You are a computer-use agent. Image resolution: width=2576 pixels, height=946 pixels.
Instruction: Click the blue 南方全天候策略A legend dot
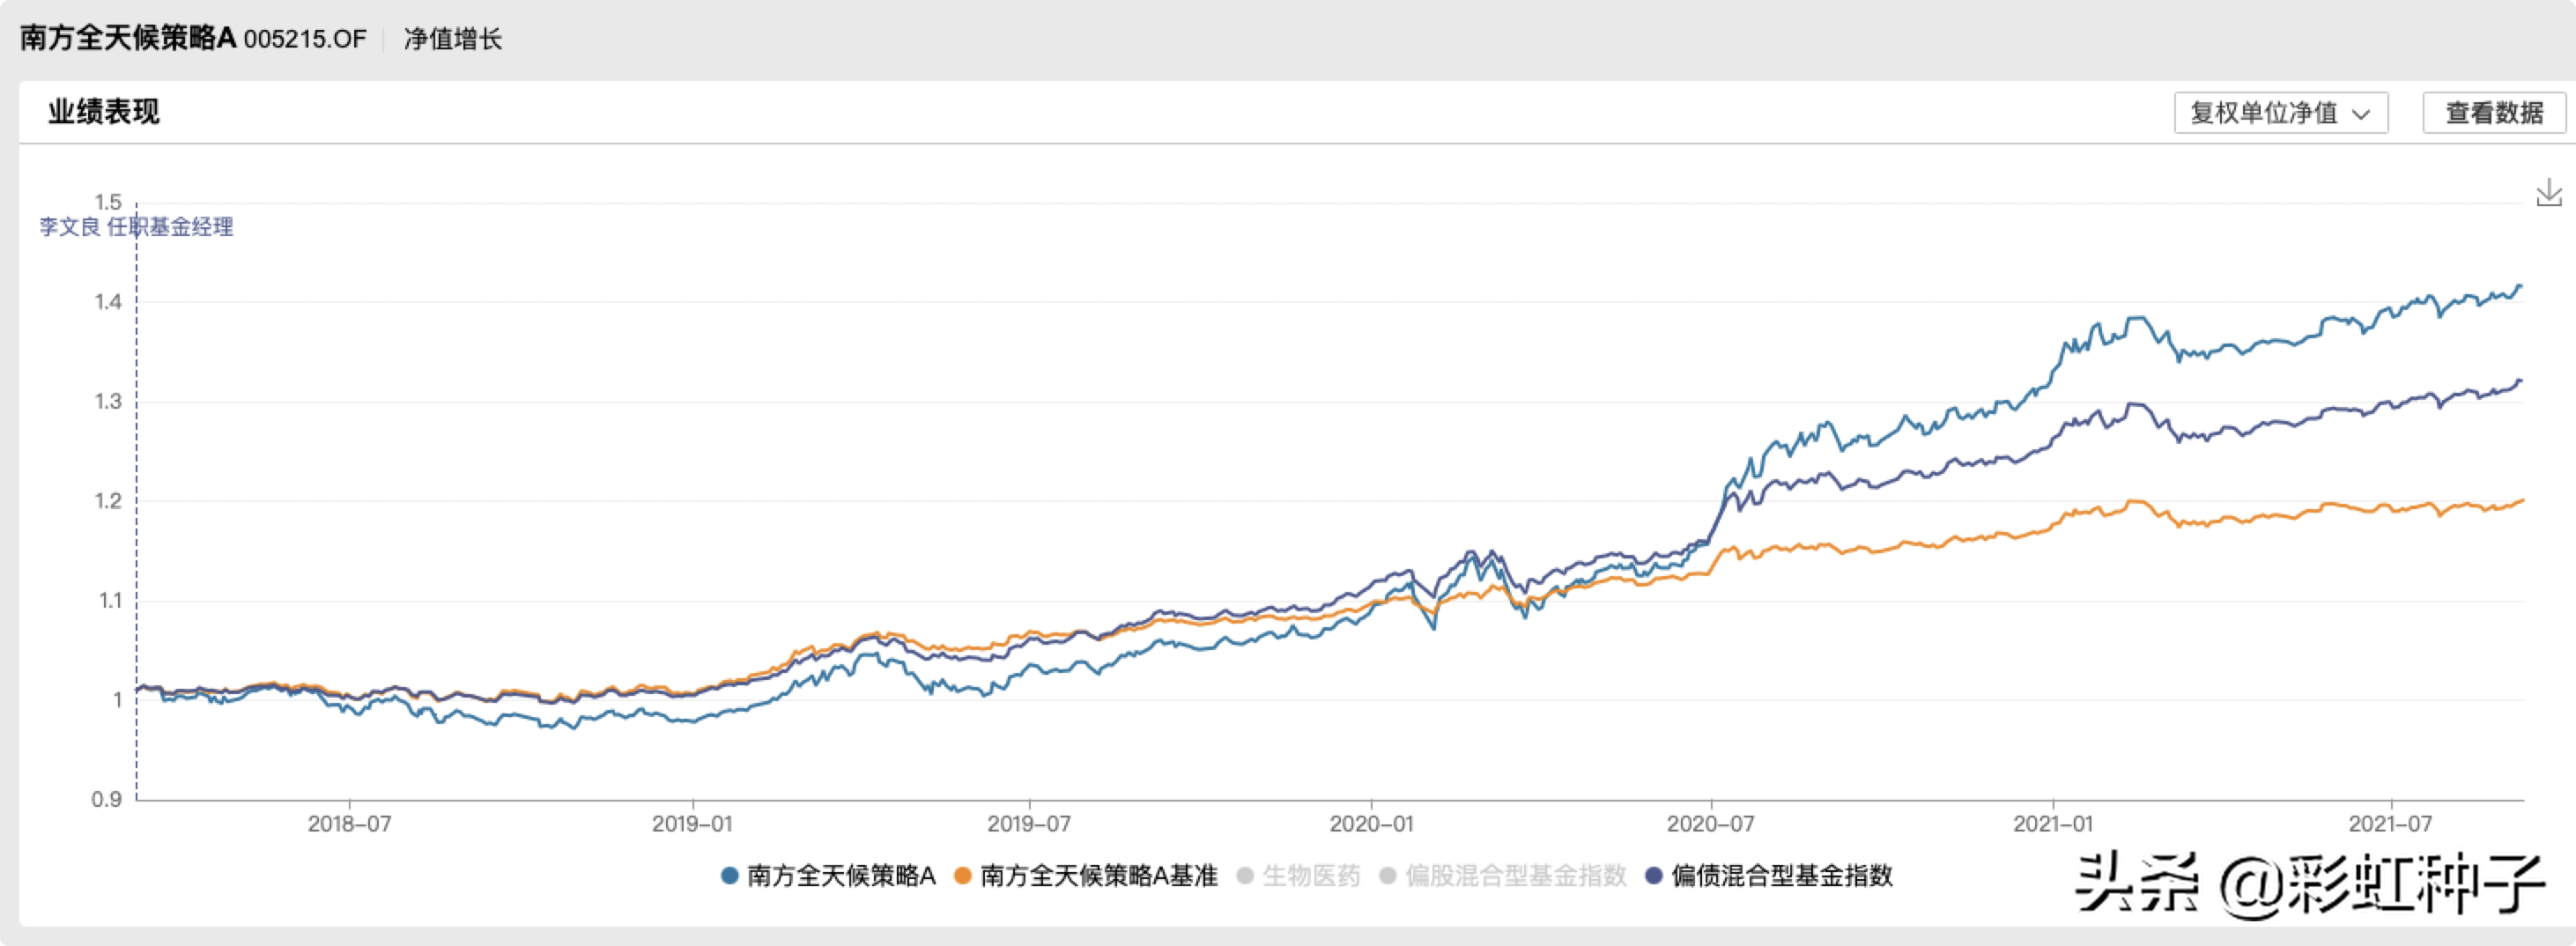(x=730, y=876)
